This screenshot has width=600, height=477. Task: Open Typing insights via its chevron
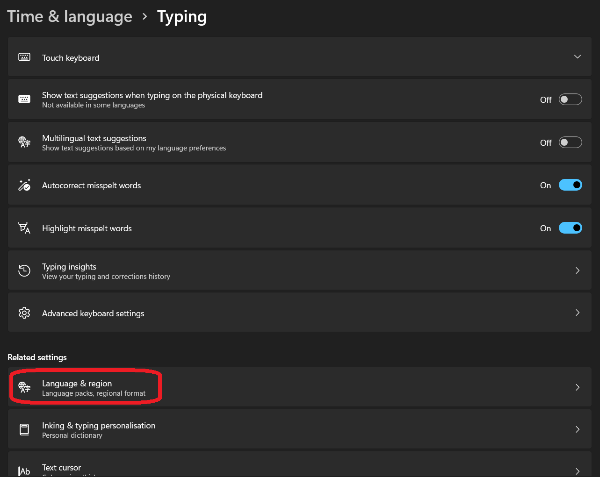[578, 270]
